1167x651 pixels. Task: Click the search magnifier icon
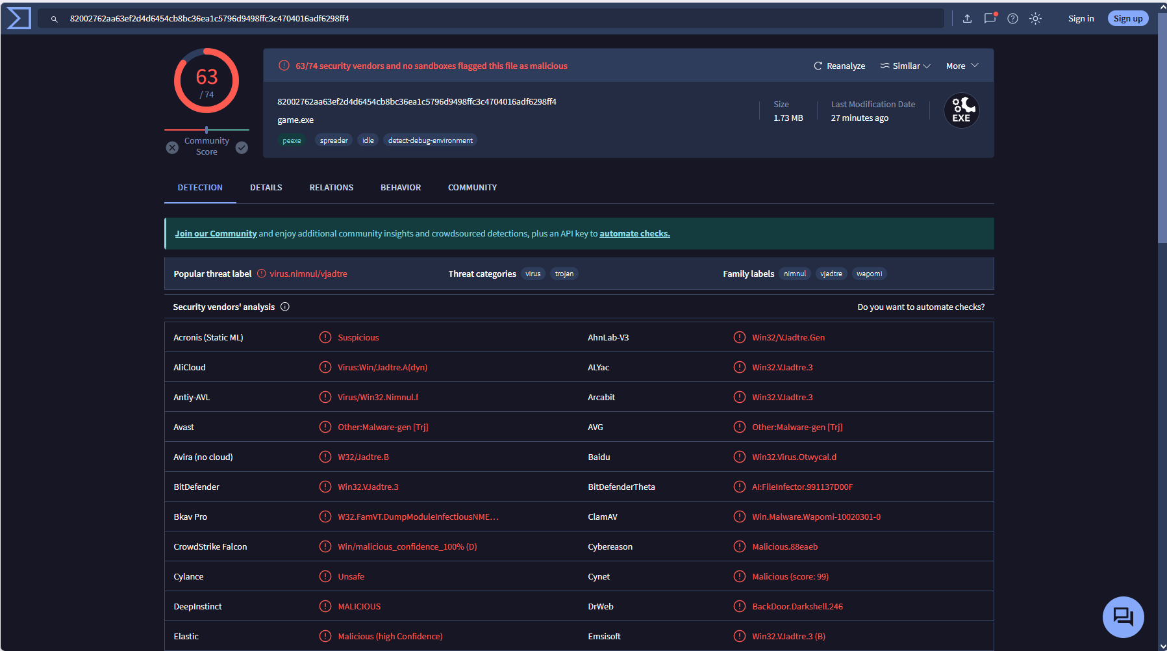click(55, 19)
